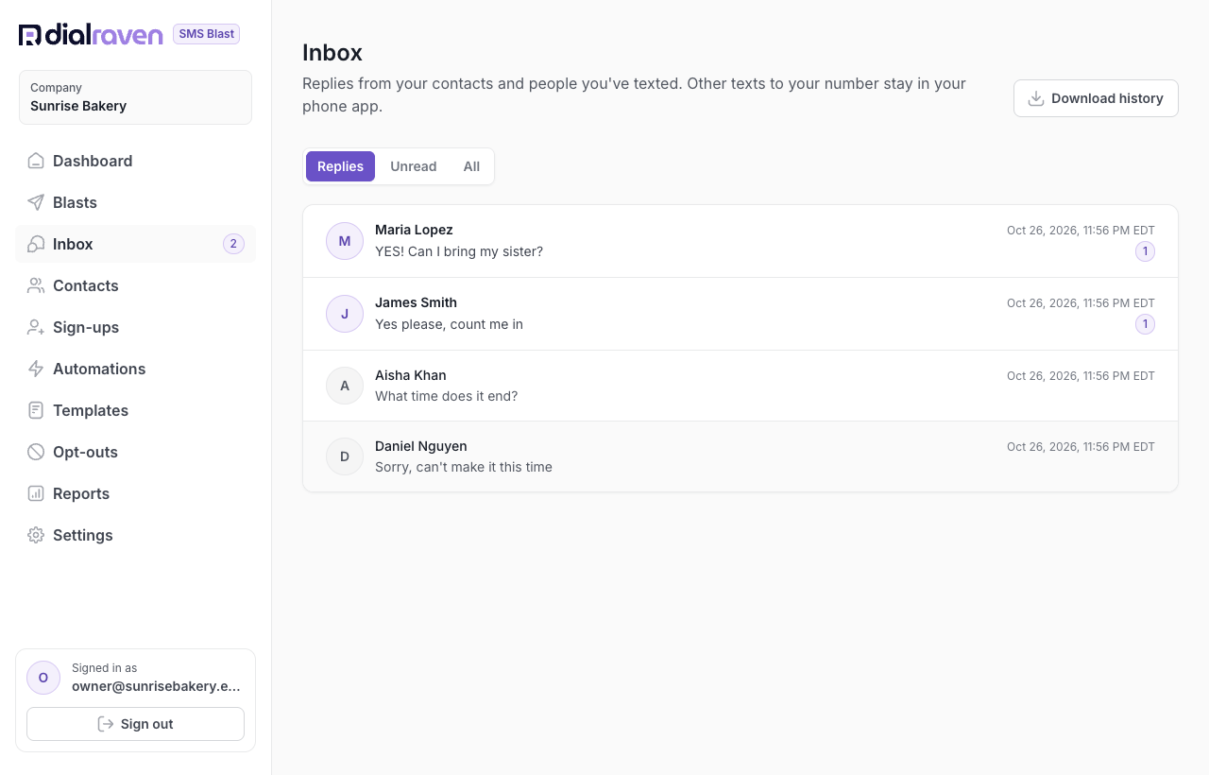Viewport: 1209px width, 775px height.
Task: Click James Smith's J avatar
Action: pyautogui.click(x=345, y=314)
